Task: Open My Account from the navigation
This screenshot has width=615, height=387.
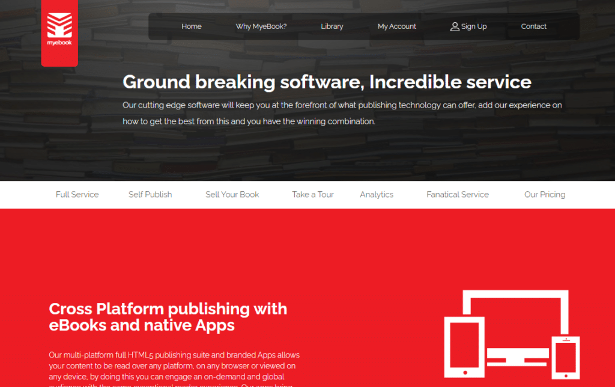Action: point(396,26)
